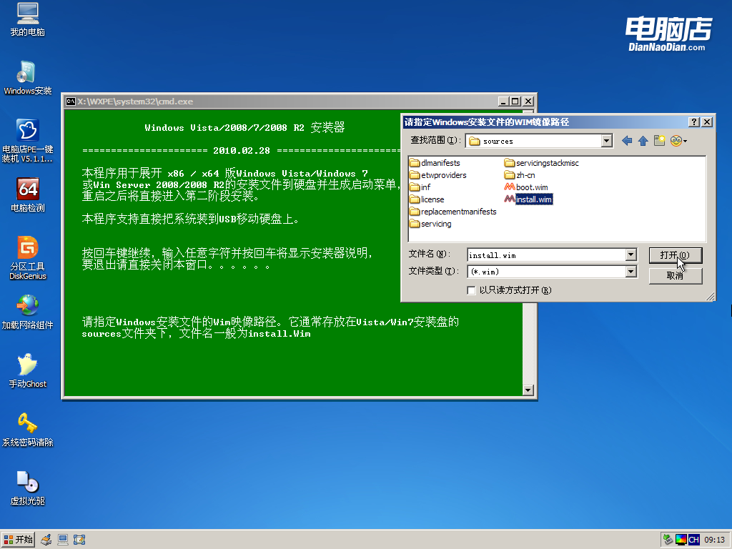Open the 文件名 filename dropdown
This screenshot has width=732, height=549.
click(630, 254)
